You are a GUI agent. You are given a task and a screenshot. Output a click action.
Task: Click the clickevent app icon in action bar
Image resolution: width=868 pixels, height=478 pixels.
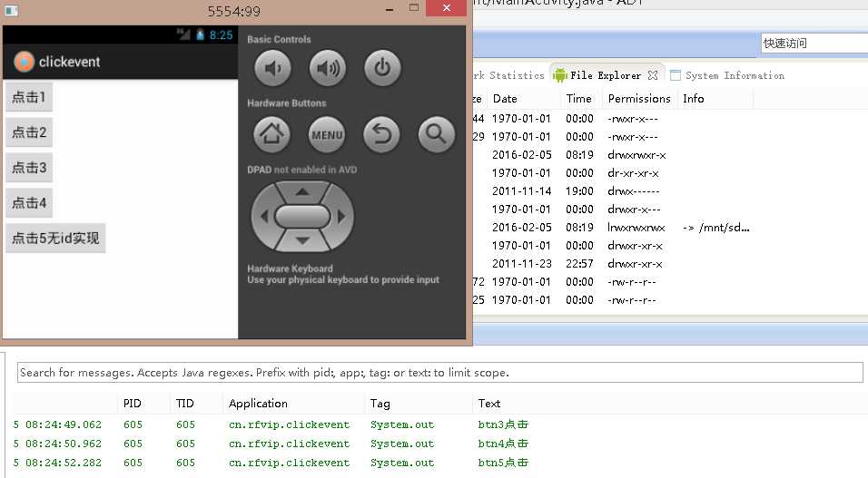tap(24, 62)
